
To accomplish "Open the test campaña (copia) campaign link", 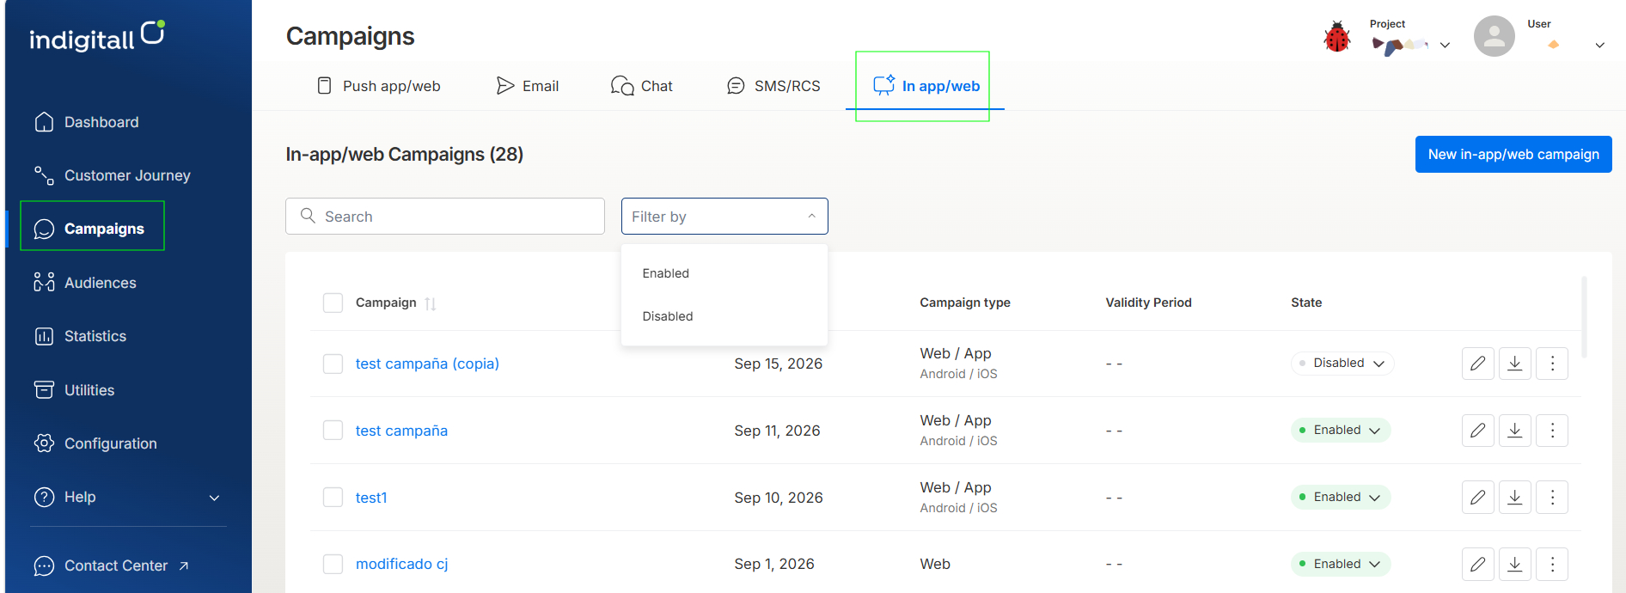I will click(x=427, y=364).
